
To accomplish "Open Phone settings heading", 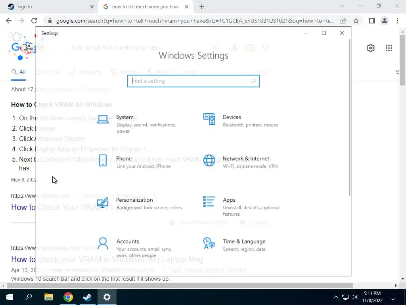I will tap(124, 159).
